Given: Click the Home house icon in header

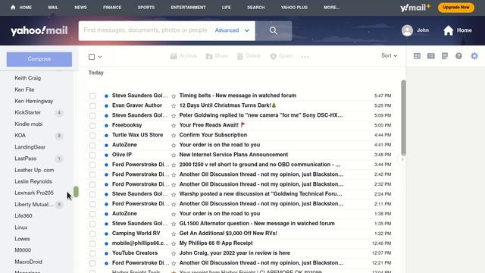Looking at the screenshot, I should click(448, 30).
